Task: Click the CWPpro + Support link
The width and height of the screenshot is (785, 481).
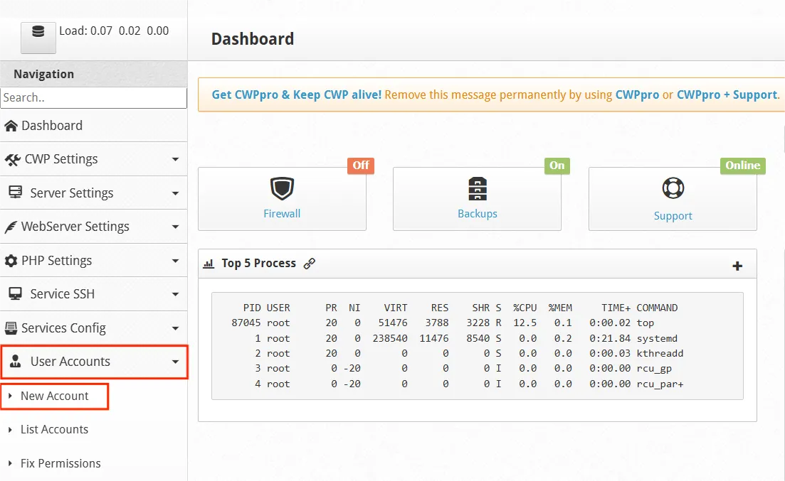Action: click(726, 94)
